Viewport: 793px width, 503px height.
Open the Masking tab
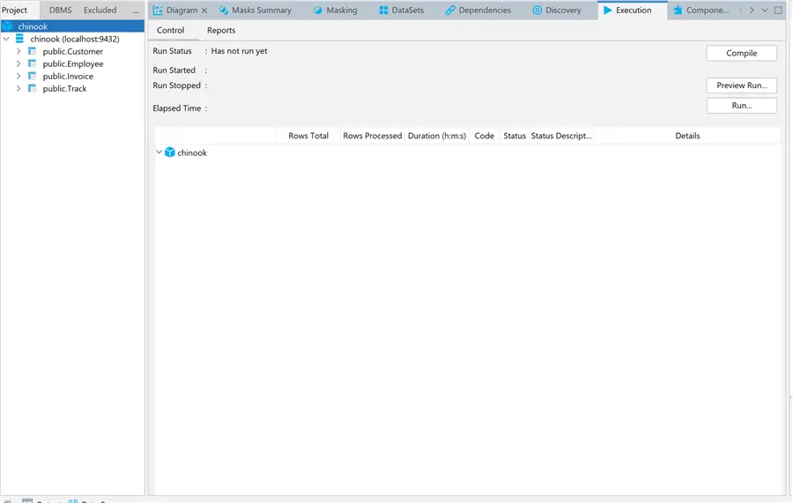[336, 10]
